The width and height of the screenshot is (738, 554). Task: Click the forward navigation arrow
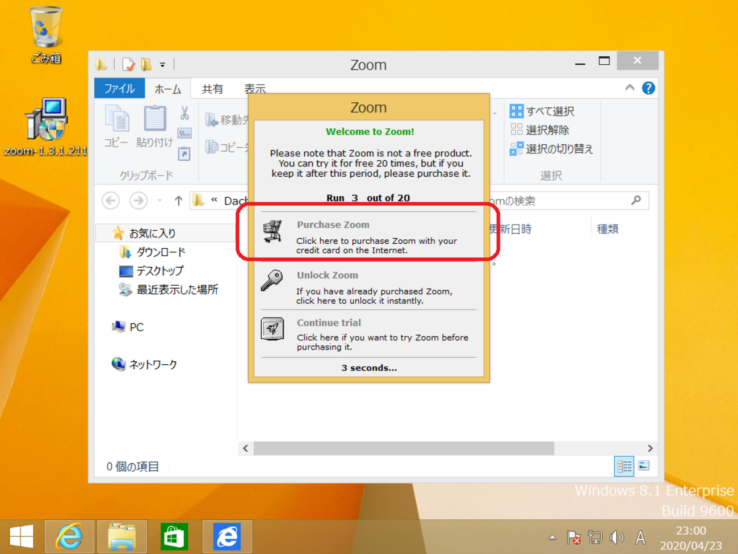coord(139,201)
